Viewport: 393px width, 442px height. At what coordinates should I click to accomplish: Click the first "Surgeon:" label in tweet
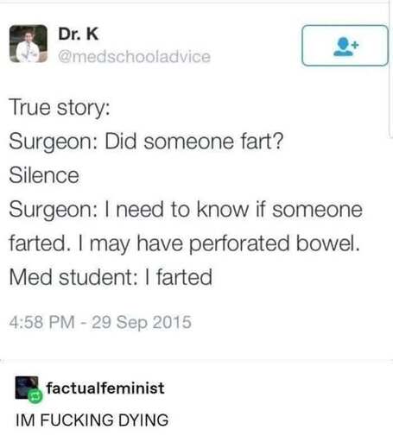click(54, 142)
